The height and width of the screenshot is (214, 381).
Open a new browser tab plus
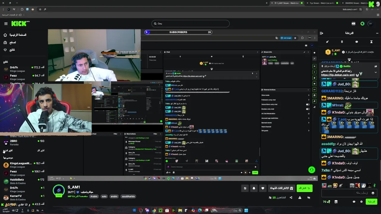[267, 3]
